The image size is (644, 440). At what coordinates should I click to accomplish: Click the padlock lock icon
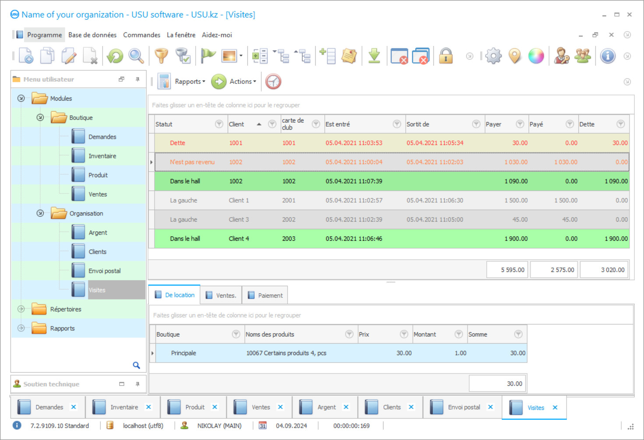coord(446,56)
